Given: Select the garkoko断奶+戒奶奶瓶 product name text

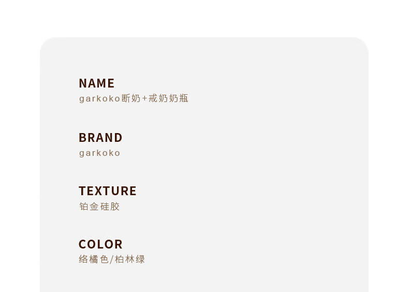Looking at the screenshot, I should [x=134, y=99].
